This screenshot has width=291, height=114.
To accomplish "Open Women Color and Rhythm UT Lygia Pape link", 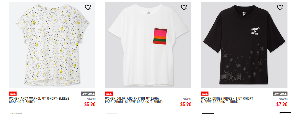I will tap(134, 100).
